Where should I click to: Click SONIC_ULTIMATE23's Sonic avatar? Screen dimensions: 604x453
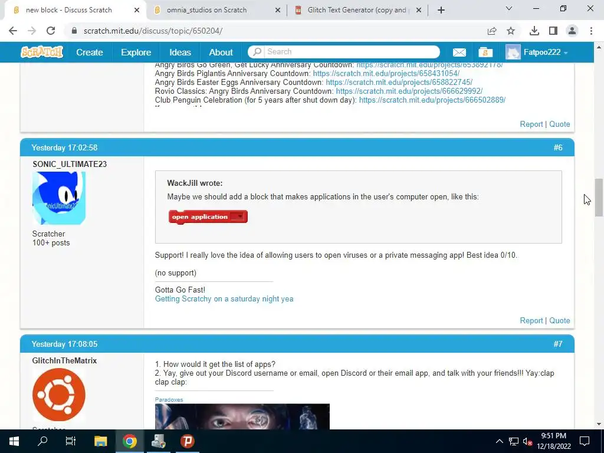point(59,198)
